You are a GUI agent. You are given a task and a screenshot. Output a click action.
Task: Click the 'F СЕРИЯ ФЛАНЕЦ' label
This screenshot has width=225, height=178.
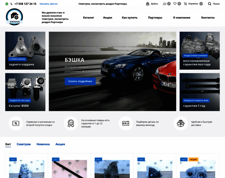click(x=17, y=59)
